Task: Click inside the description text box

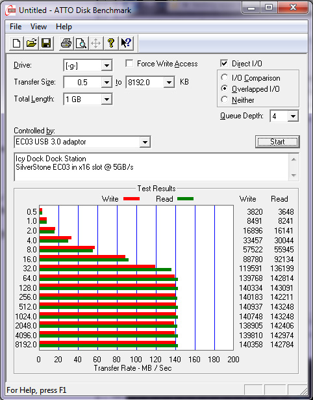Action: click(151, 167)
